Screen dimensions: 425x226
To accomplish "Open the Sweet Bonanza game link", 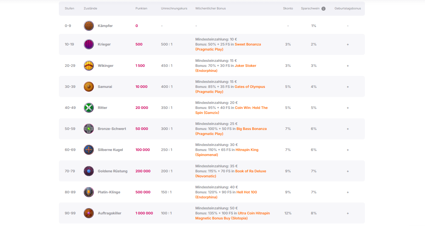I will click(x=247, y=44).
